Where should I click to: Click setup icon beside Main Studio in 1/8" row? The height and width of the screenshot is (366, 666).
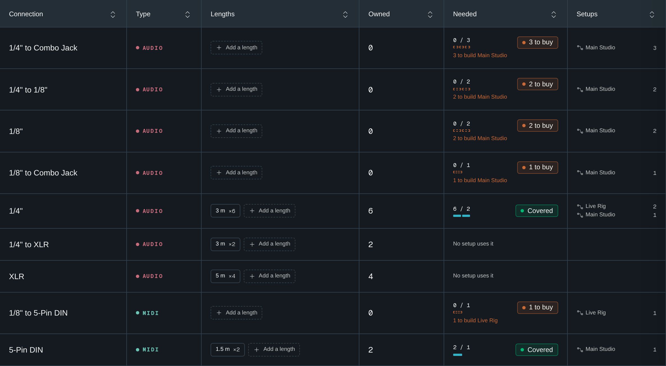point(580,131)
